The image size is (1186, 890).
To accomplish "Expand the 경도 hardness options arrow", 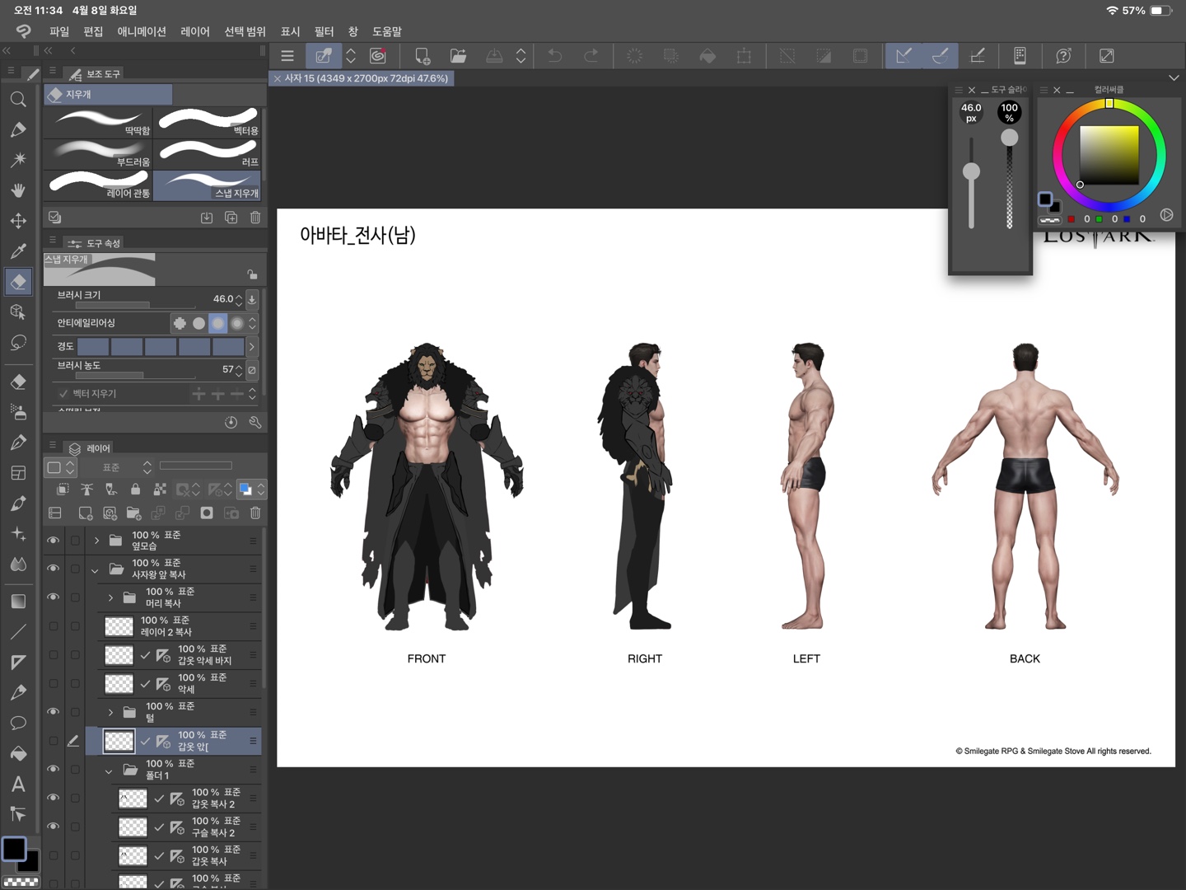I will (252, 346).
